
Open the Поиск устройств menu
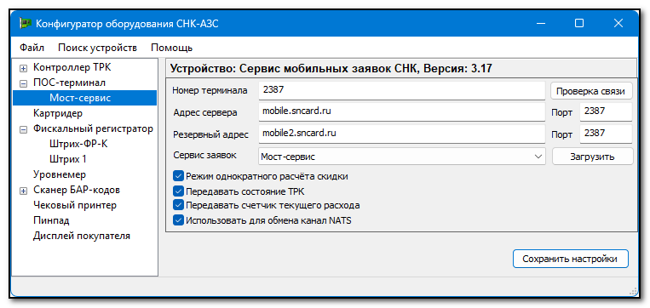click(x=97, y=48)
